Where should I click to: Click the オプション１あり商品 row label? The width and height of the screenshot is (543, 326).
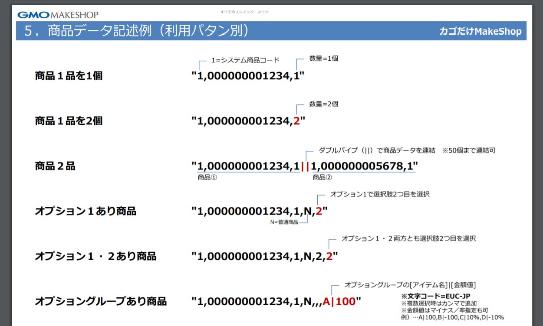(86, 211)
